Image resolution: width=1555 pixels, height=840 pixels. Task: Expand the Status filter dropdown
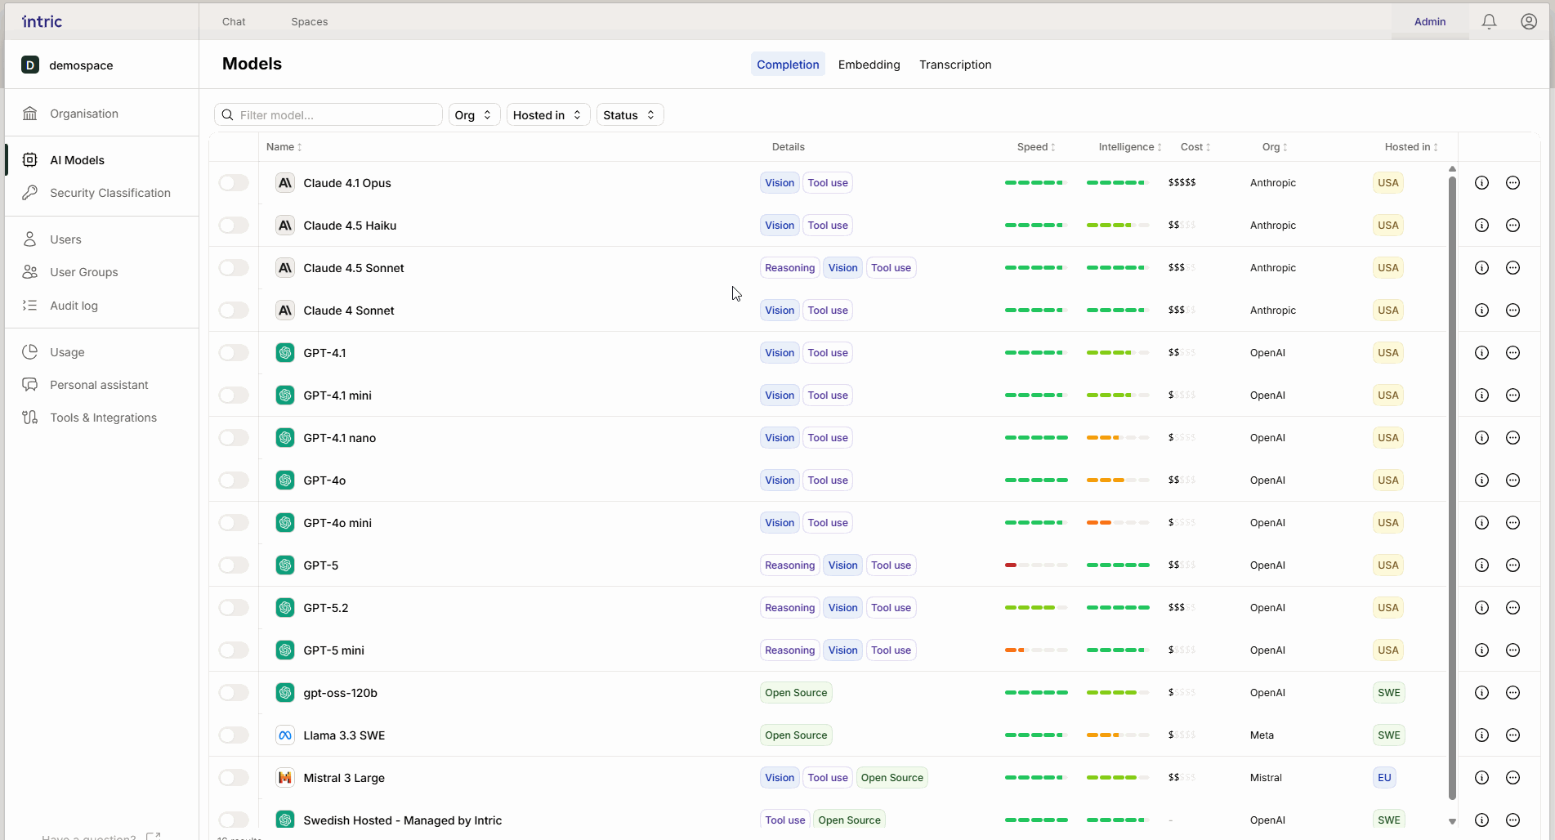coord(629,115)
